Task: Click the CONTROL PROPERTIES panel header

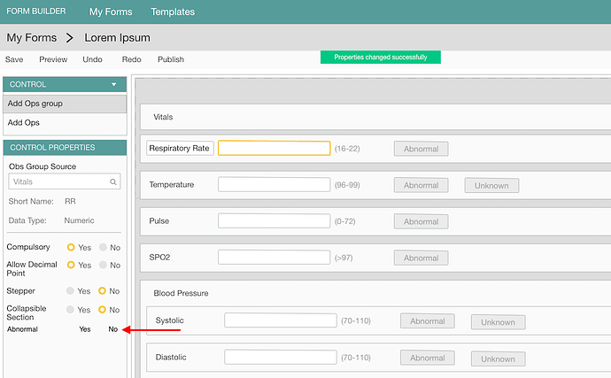Action: coord(65,147)
